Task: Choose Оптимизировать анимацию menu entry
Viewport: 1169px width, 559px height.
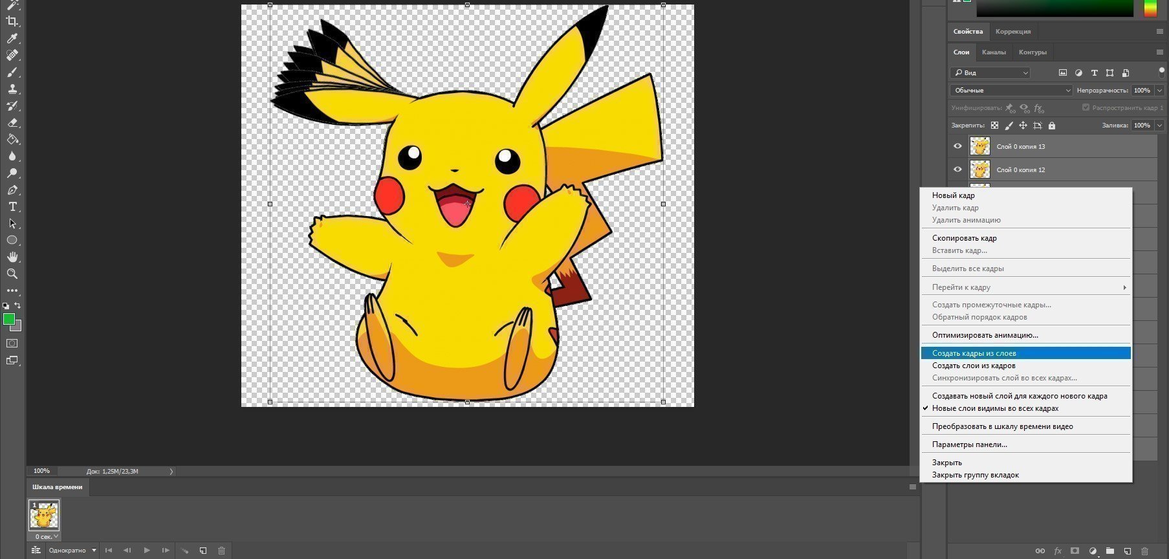Action: (1026, 335)
